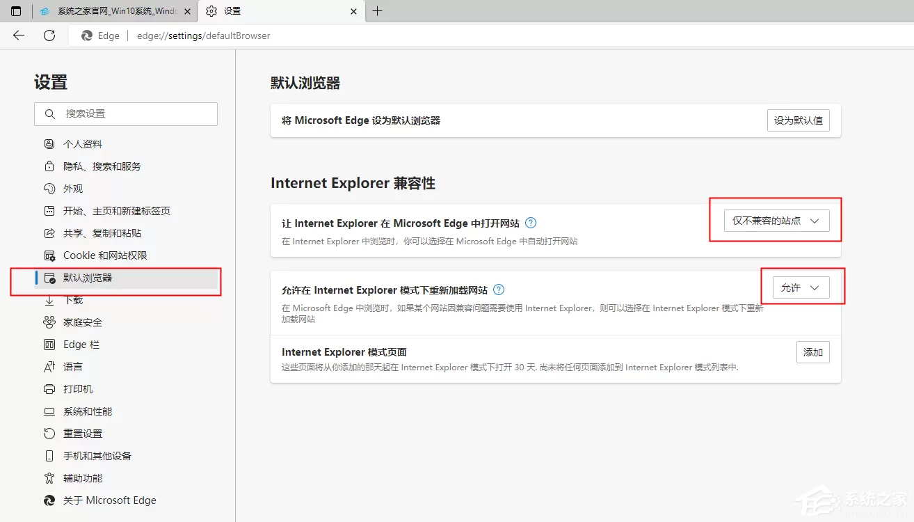Go back with the back arrow
914x522 pixels.
(19, 35)
